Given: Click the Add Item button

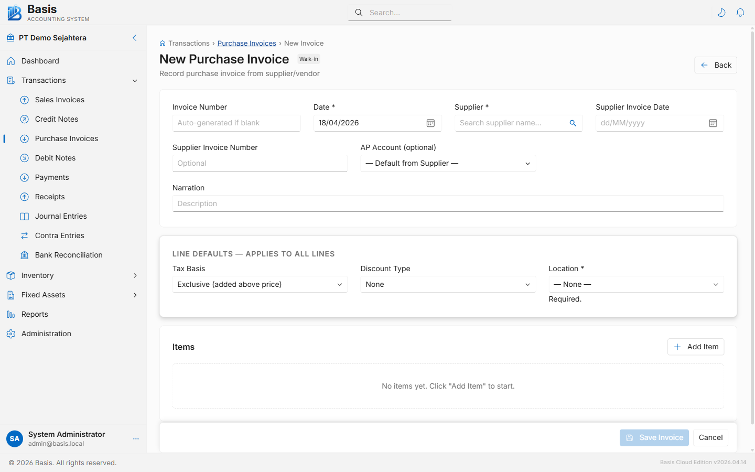Looking at the screenshot, I should [x=696, y=347].
